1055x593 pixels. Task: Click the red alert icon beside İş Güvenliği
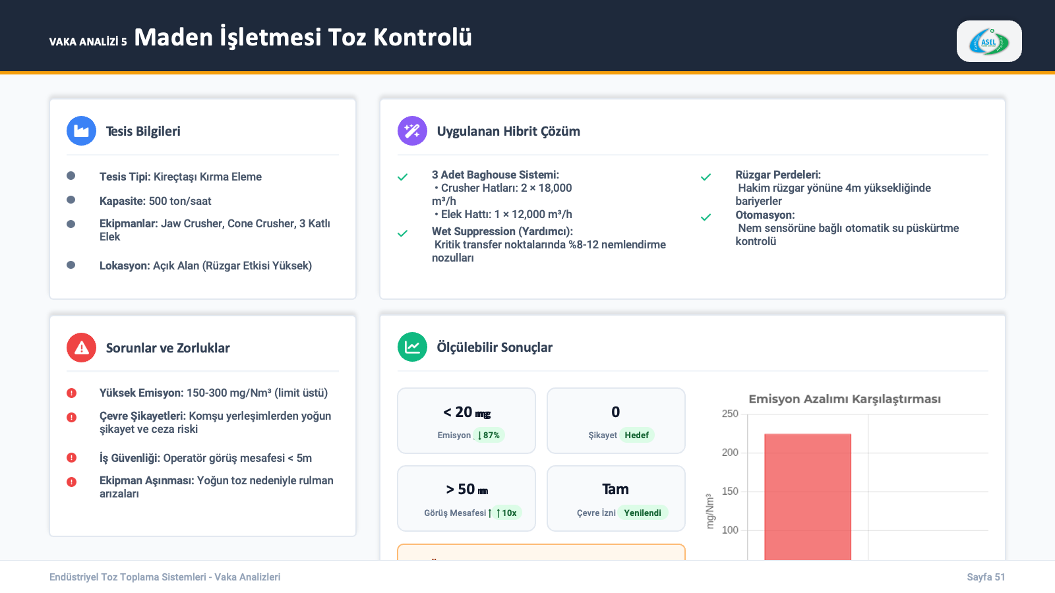[x=72, y=458]
